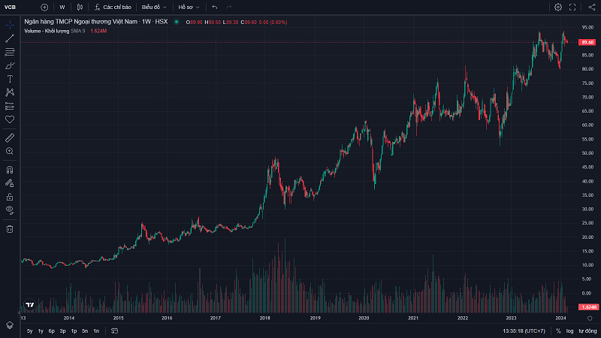
Task: Select the trend line drawing tool
Action: 10,38
